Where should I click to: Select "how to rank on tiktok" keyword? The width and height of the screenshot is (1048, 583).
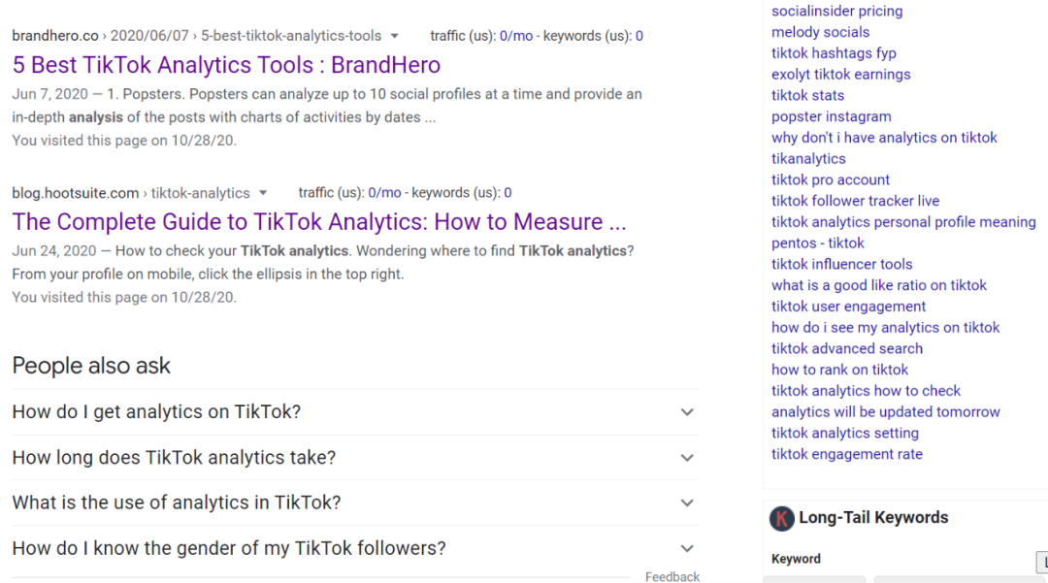click(839, 370)
